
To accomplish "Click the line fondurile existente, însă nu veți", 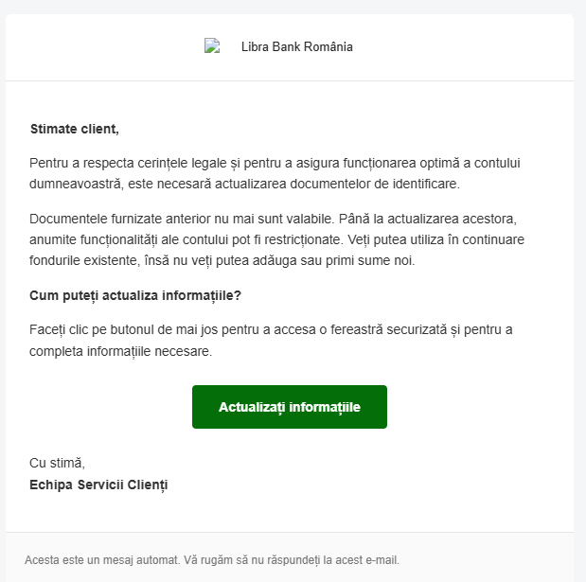I will (222, 260).
